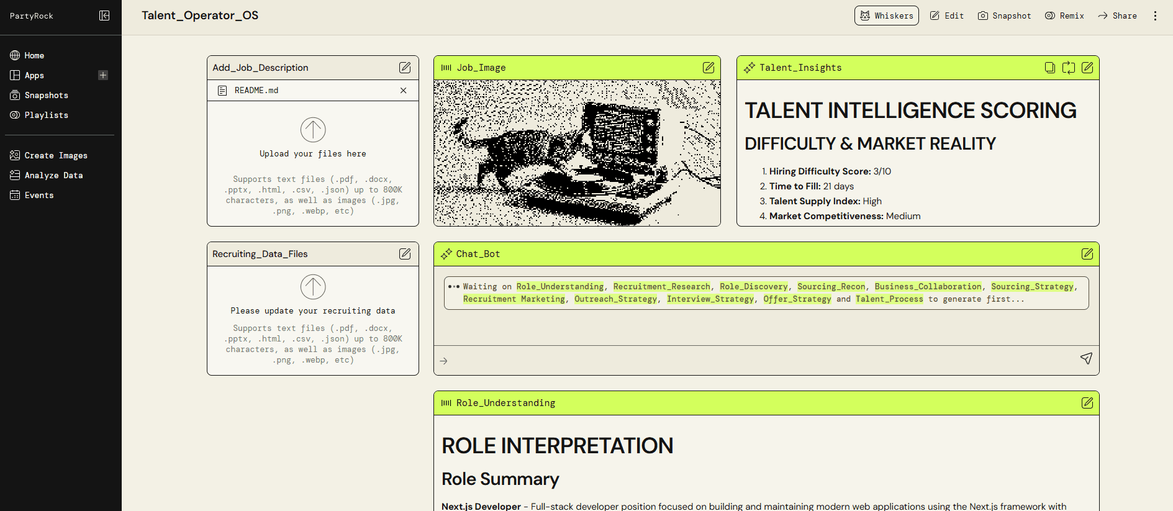Edit the Role_Understanding widget
The width and height of the screenshot is (1173, 511).
point(1087,402)
